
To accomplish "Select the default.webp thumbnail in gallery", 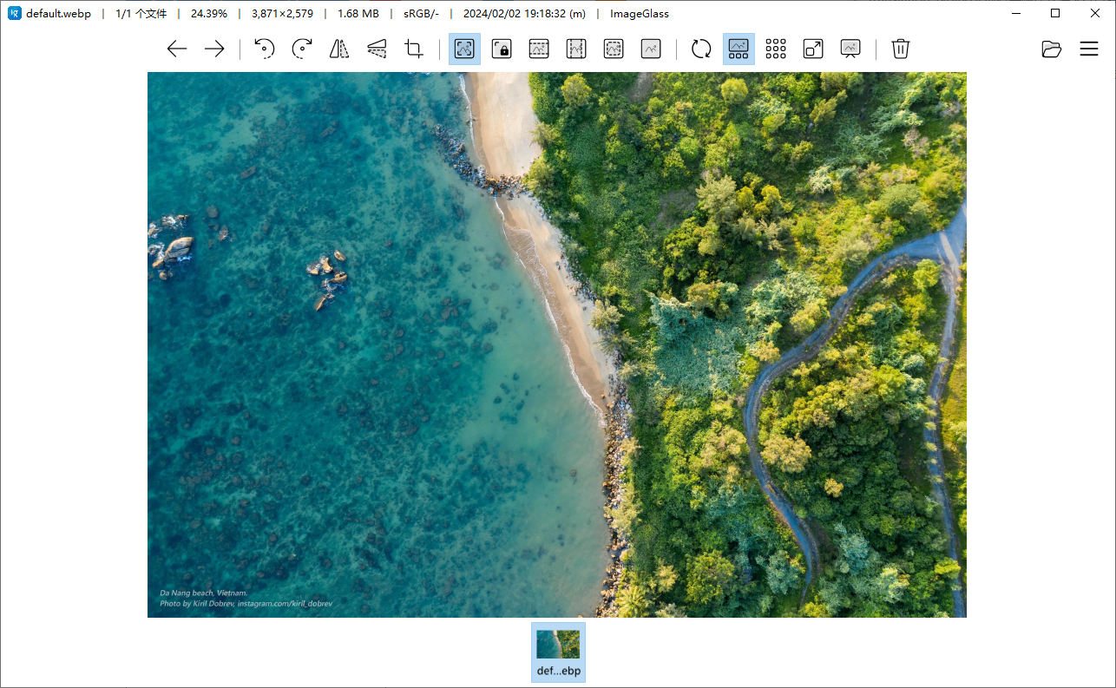I will click(558, 652).
